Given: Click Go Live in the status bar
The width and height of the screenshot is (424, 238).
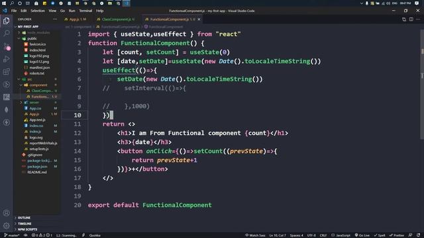Looking at the screenshot, I should tap(362, 235).
